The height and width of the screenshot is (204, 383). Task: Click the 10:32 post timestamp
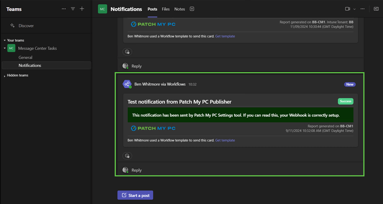click(192, 84)
